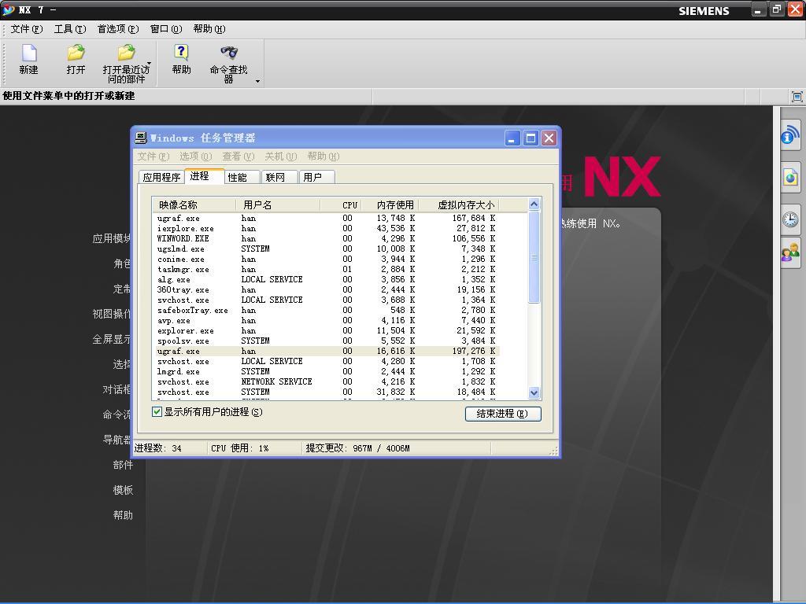The image size is (806, 604).
Task: Click 结束进程(E) button
Action: pyautogui.click(x=503, y=414)
